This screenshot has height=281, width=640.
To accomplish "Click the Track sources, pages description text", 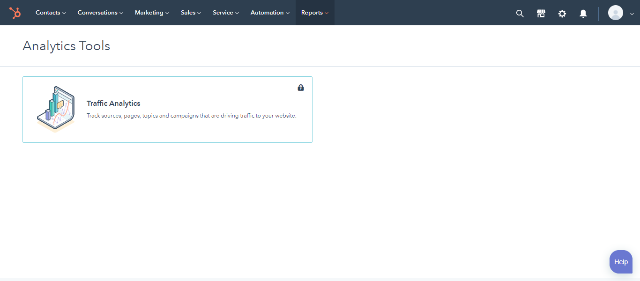I will [x=192, y=116].
